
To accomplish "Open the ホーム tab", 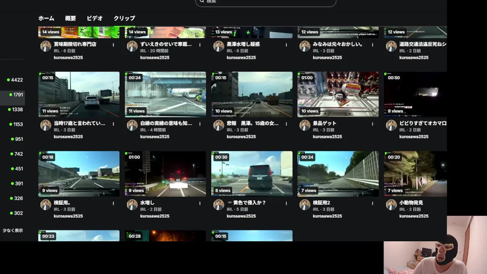I will tap(46, 18).
